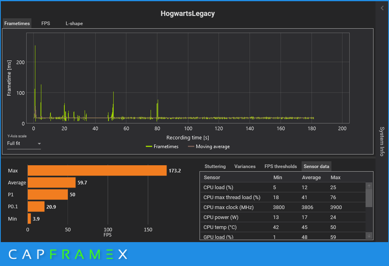Select the CPU max clock (MHz) row
The image size is (389, 266).
[283, 207]
